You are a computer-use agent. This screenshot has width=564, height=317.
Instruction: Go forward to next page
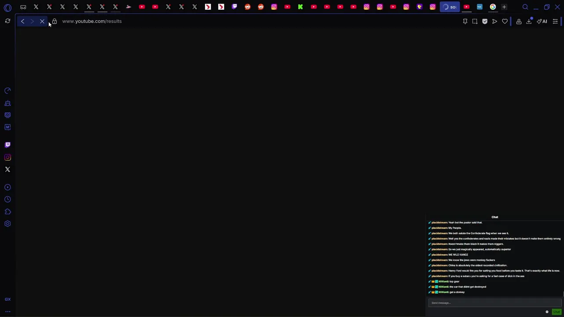tap(32, 21)
